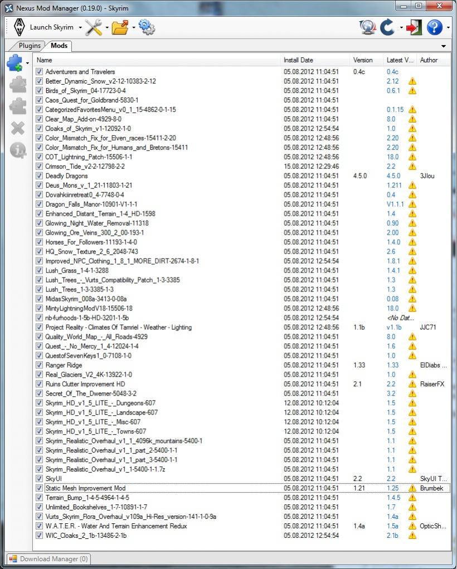This screenshot has height=569, width=457.
Task: Uncheck Lush_Grass_1-4-1-3288 mod
Action: (39, 270)
